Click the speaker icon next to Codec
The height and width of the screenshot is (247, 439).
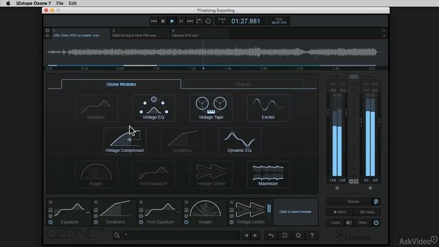click(349, 222)
